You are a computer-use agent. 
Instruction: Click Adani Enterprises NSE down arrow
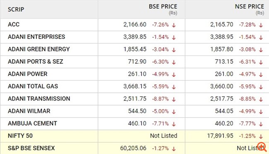click(x=261, y=37)
